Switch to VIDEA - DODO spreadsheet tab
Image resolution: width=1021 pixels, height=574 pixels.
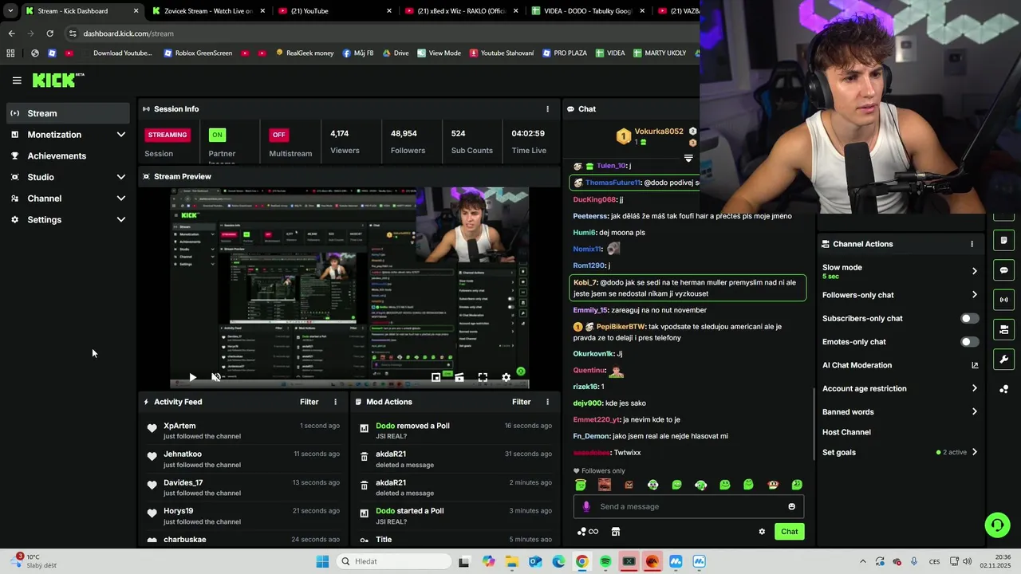click(x=589, y=11)
